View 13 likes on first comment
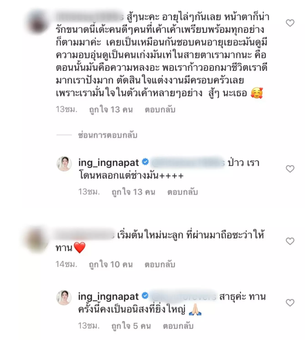 click(111, 110)
